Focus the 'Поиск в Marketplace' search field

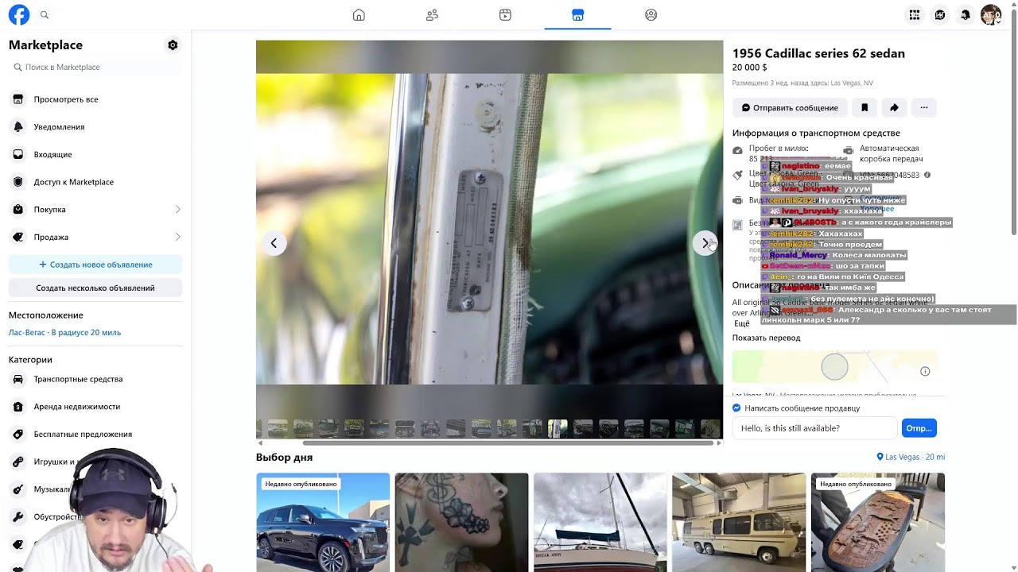(x=95, y=68)
